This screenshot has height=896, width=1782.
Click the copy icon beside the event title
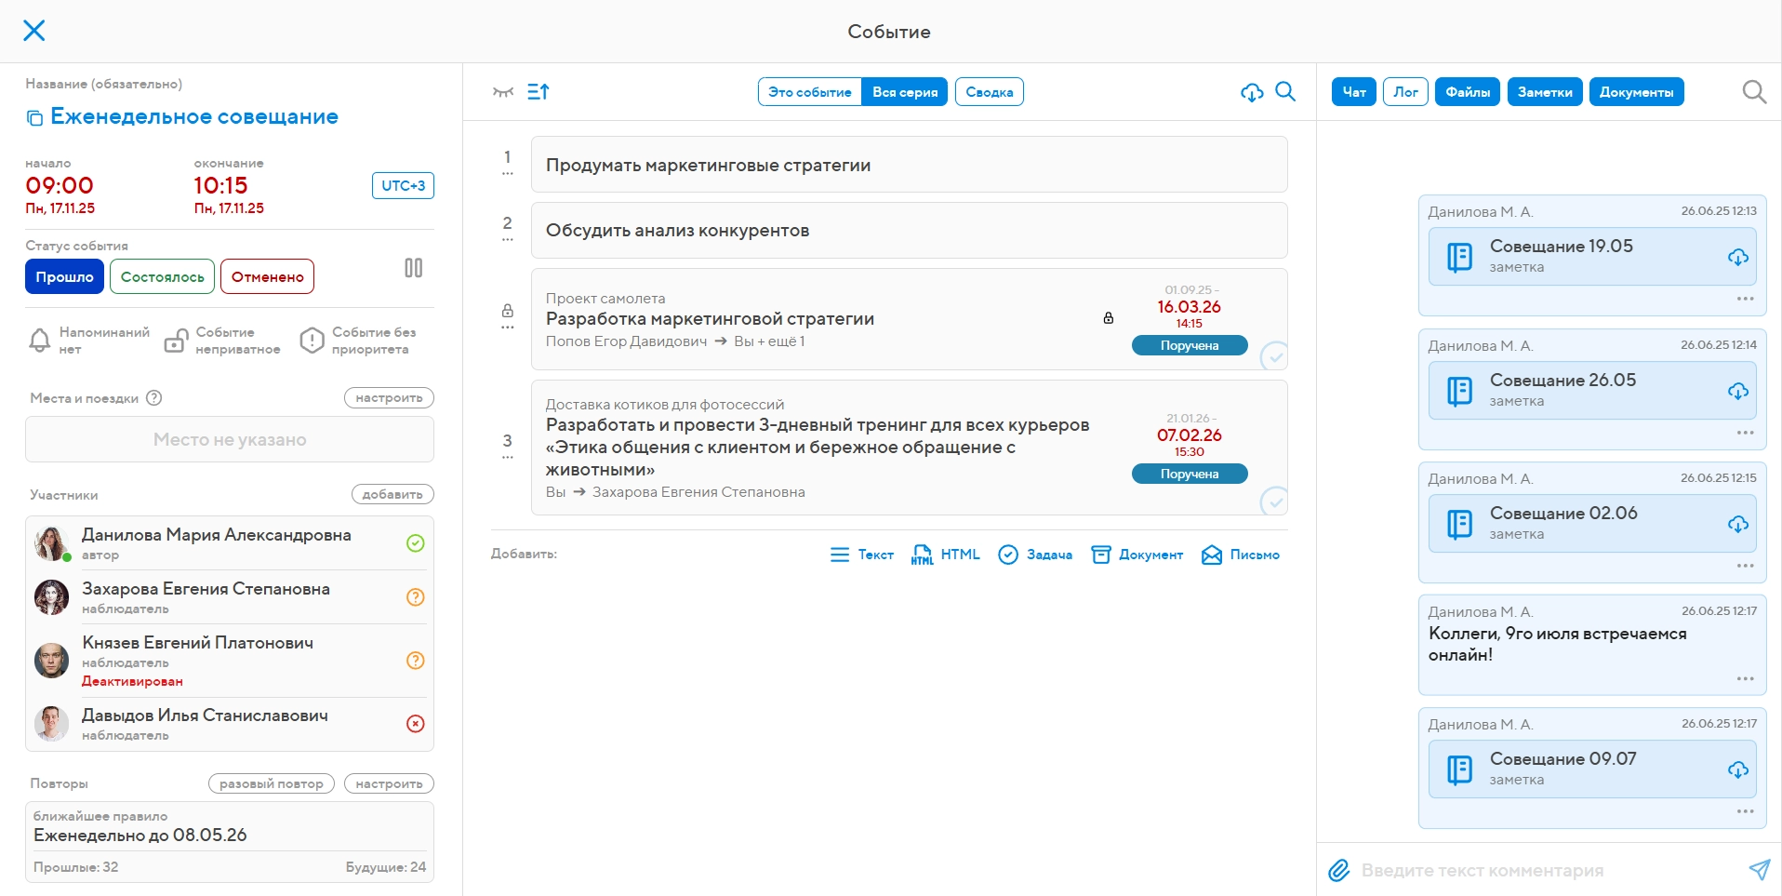[x=34, y=118]
